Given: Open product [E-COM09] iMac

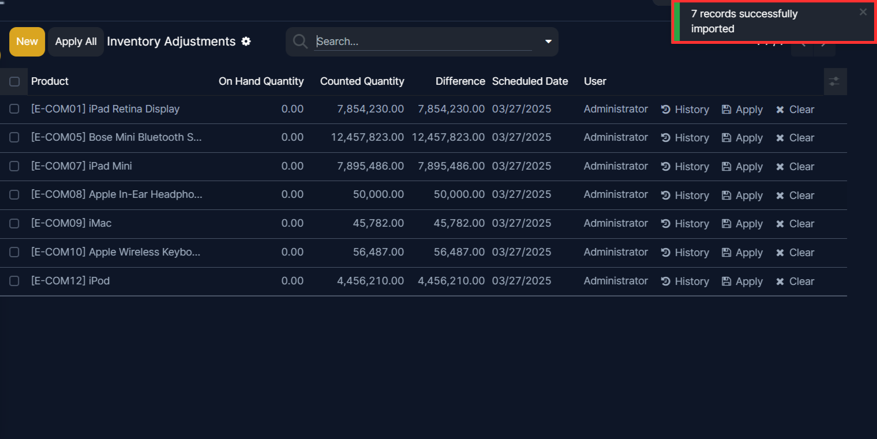Looking at the screenshot, I should [71, 223].
